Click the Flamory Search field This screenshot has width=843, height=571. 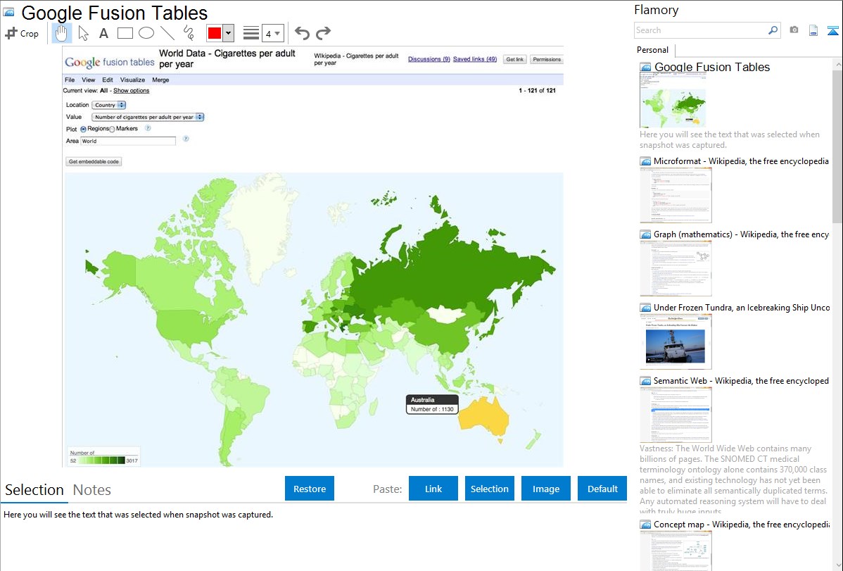click(x=701, y=30)
